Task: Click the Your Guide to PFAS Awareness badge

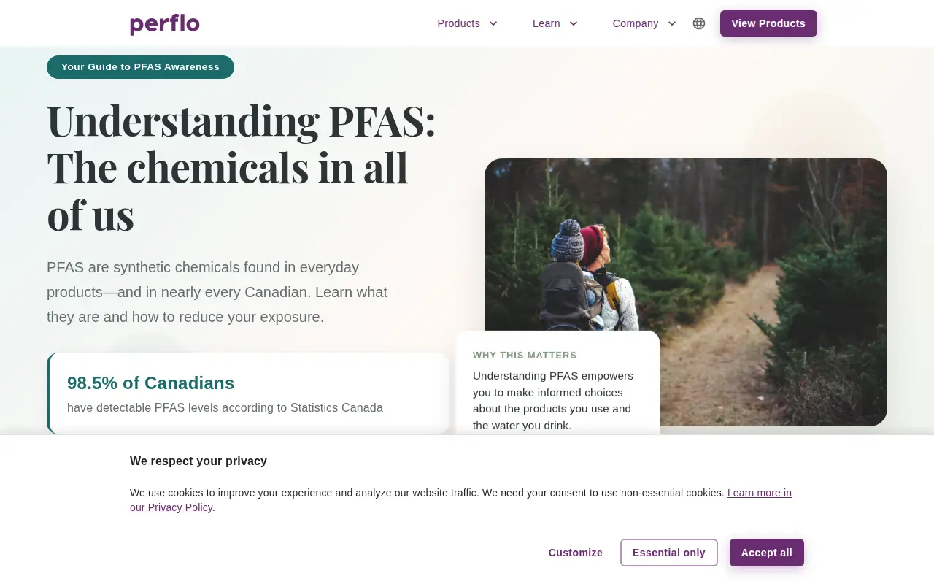Action: 140,67
